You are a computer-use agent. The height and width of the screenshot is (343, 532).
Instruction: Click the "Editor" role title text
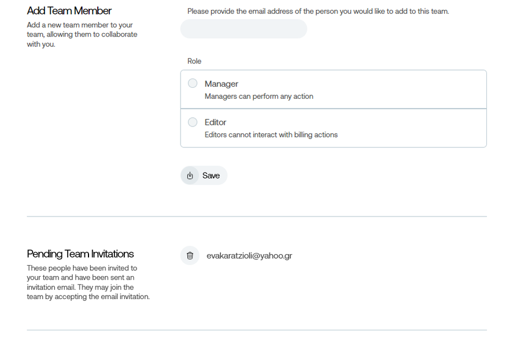point(215,122)
